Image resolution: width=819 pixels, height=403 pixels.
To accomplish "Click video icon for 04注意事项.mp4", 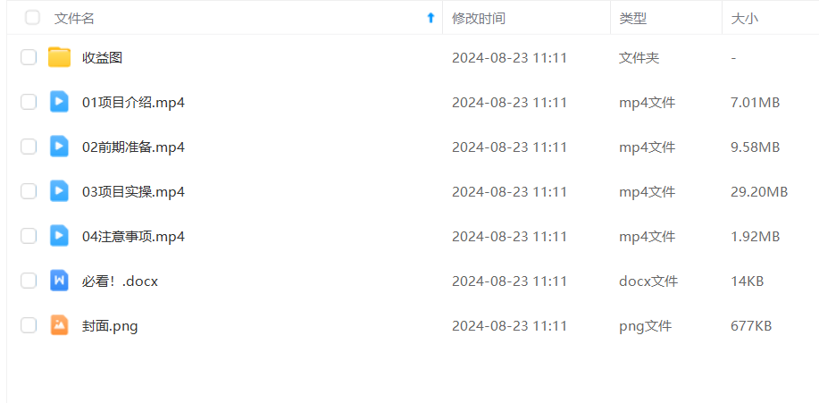I will 59,236.
